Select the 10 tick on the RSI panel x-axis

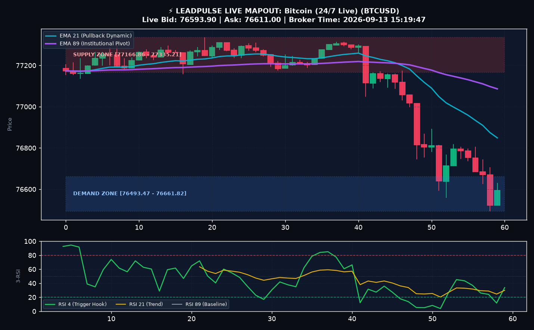[111, 318]
